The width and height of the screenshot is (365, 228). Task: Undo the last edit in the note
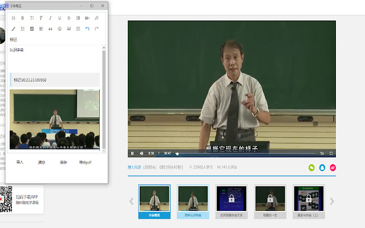pyautogui.click(x=87, y=28)
